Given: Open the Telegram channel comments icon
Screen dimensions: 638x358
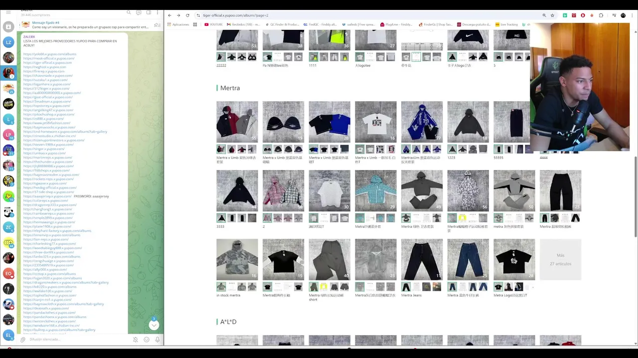Looking at the screenshot, I should pyautogui.click(x=139, y=12).
